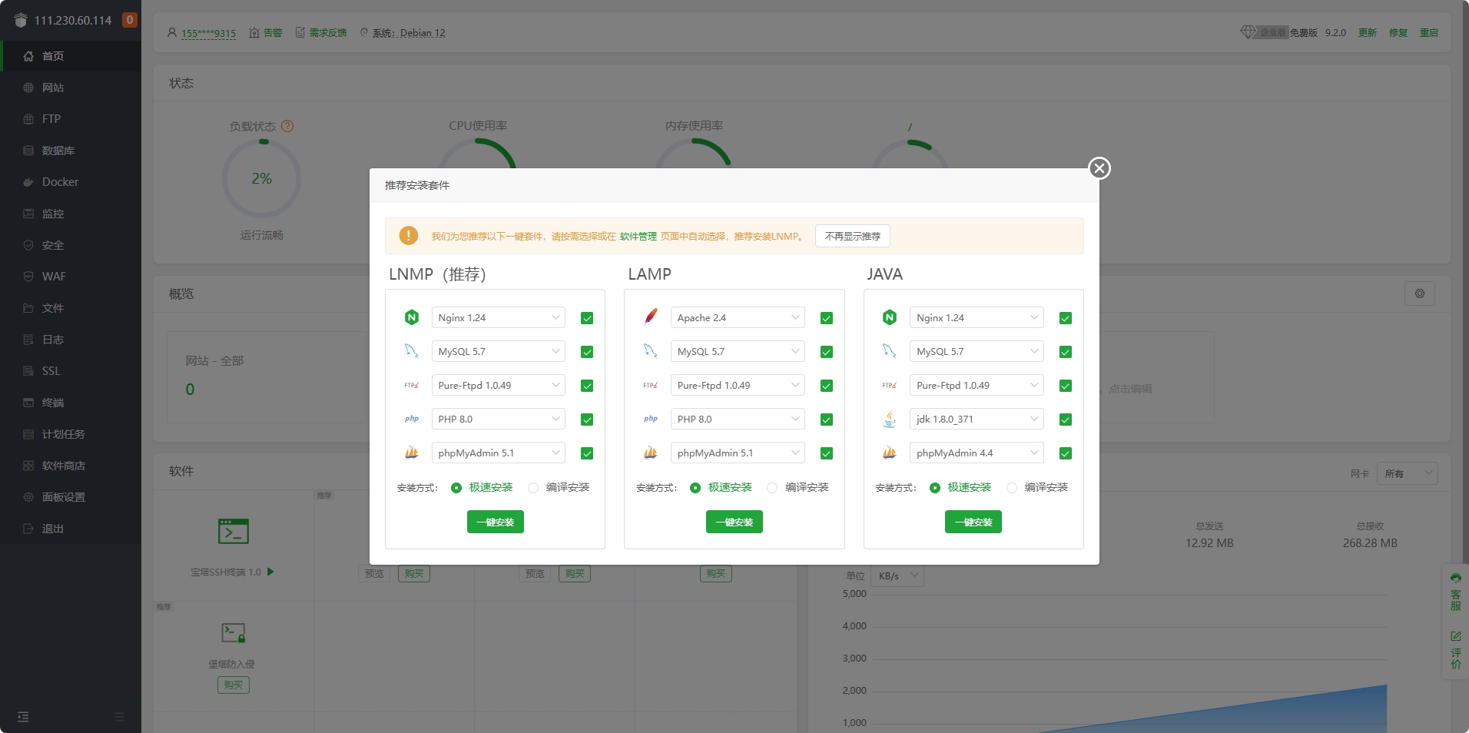Click the Nginx logo icon in LNMP
Screen dimensions: 1469x733
(x=412, y=317)
